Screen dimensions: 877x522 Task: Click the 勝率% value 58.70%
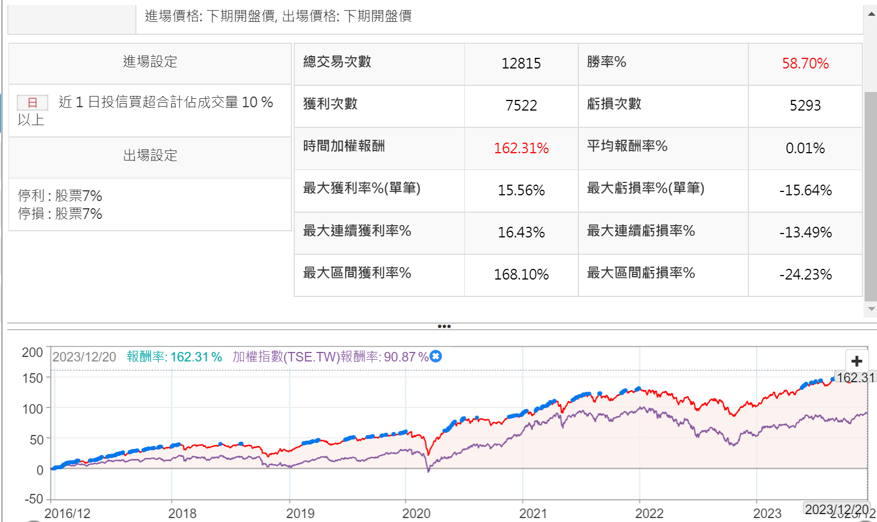pyautogui.click(x=805, y=63)
